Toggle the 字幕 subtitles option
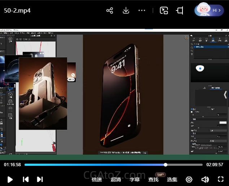Viewport: 229px width, 186px height. point(135,179)
